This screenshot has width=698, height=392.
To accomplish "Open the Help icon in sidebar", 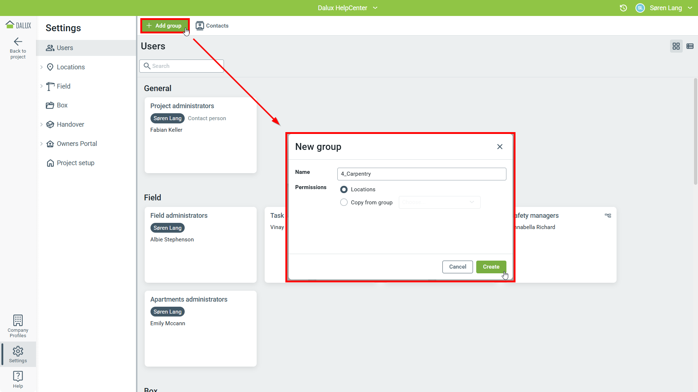I will click(x=18, y=376).
